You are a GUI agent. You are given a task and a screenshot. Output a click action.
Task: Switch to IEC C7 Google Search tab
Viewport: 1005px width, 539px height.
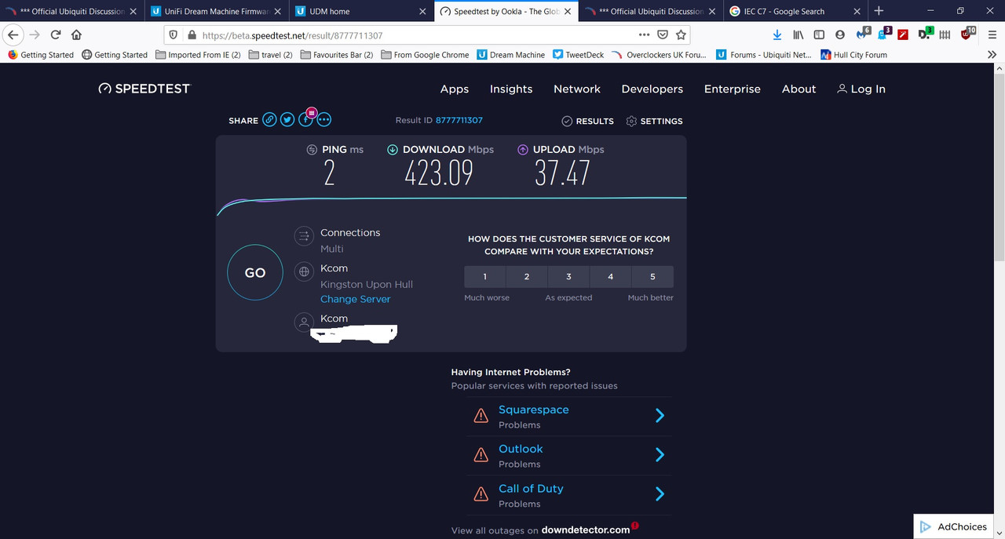click(x=794, y=11)
